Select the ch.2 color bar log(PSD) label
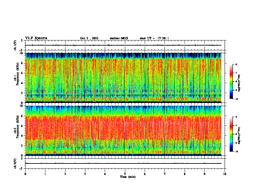Viewport: 253px width, 195px height. [239, 135]
